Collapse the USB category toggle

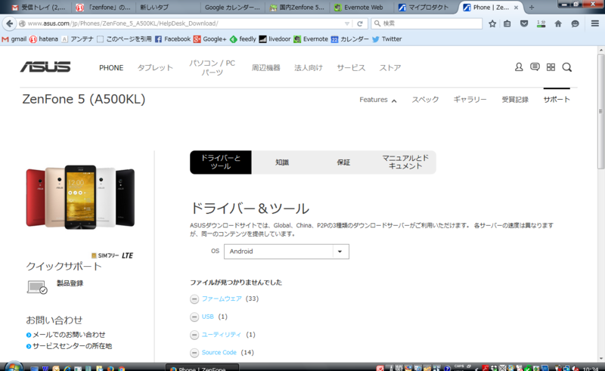click(x=194, y=317)
